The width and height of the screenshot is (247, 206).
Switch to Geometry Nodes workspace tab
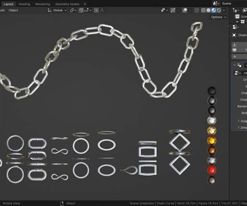click(67, 4)
